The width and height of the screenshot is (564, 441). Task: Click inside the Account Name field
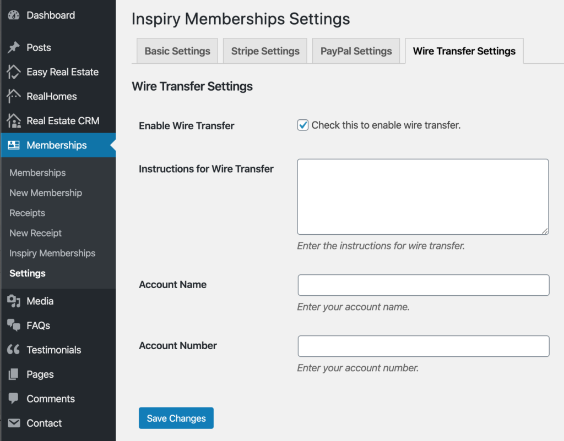[x=423, y=285]
